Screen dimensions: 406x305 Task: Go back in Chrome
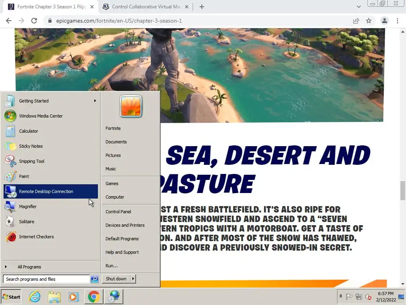click(9, 21)
